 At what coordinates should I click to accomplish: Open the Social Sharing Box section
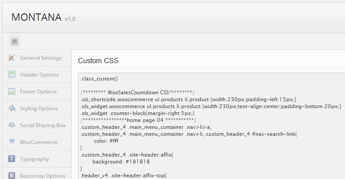click(43, 125)
